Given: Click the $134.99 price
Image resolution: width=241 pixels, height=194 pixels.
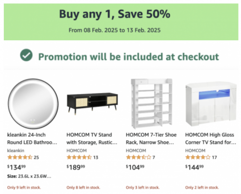Looking at the screenshot, I should pos(16,167).
